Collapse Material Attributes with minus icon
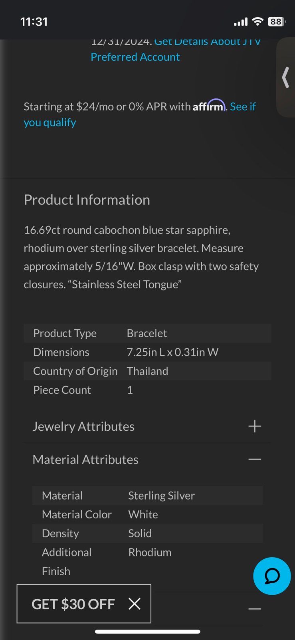The image size is (295, 640). click(255, 459)
